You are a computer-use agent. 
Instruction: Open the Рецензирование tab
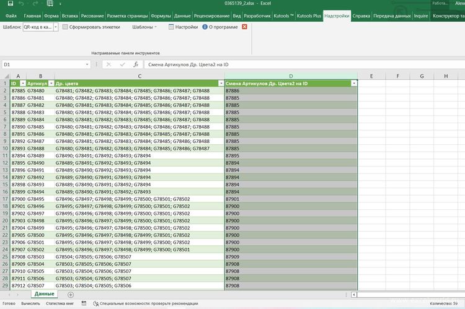211,15
